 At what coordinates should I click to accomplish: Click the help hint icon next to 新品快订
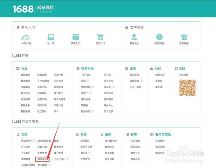click(92, 111)
